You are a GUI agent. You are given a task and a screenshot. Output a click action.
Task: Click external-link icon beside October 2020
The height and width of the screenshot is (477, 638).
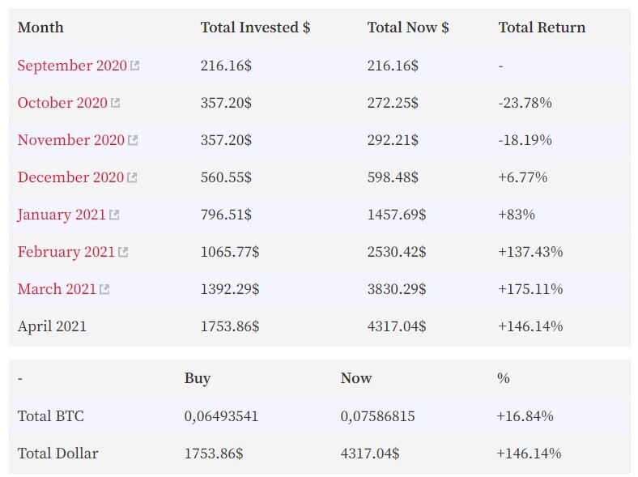115,103
